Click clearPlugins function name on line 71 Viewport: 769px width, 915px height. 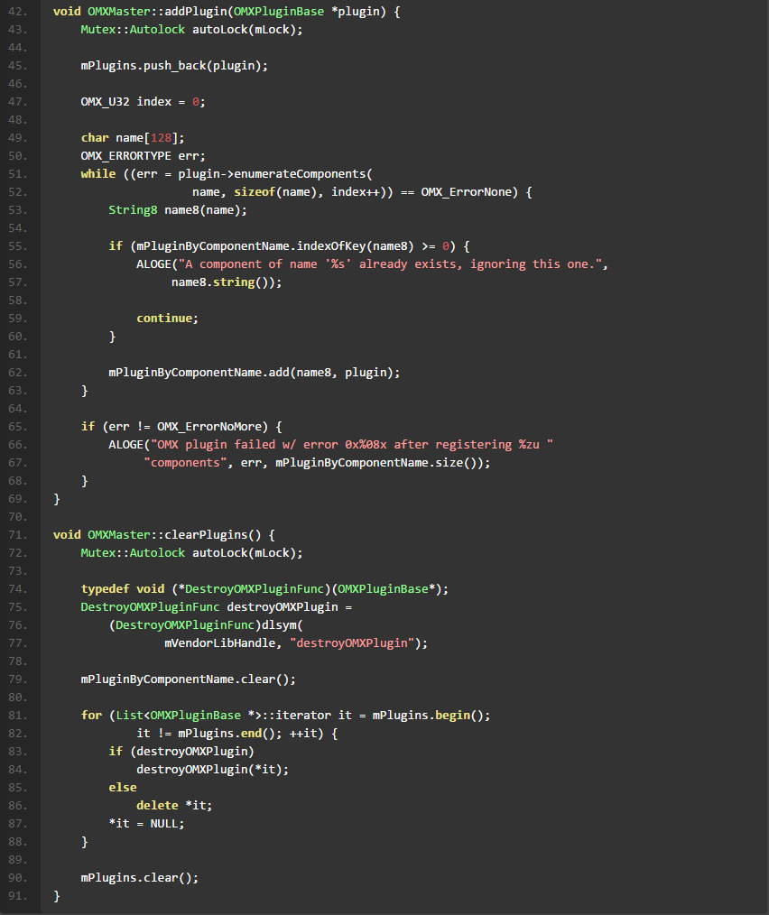[x=206, y=535]
